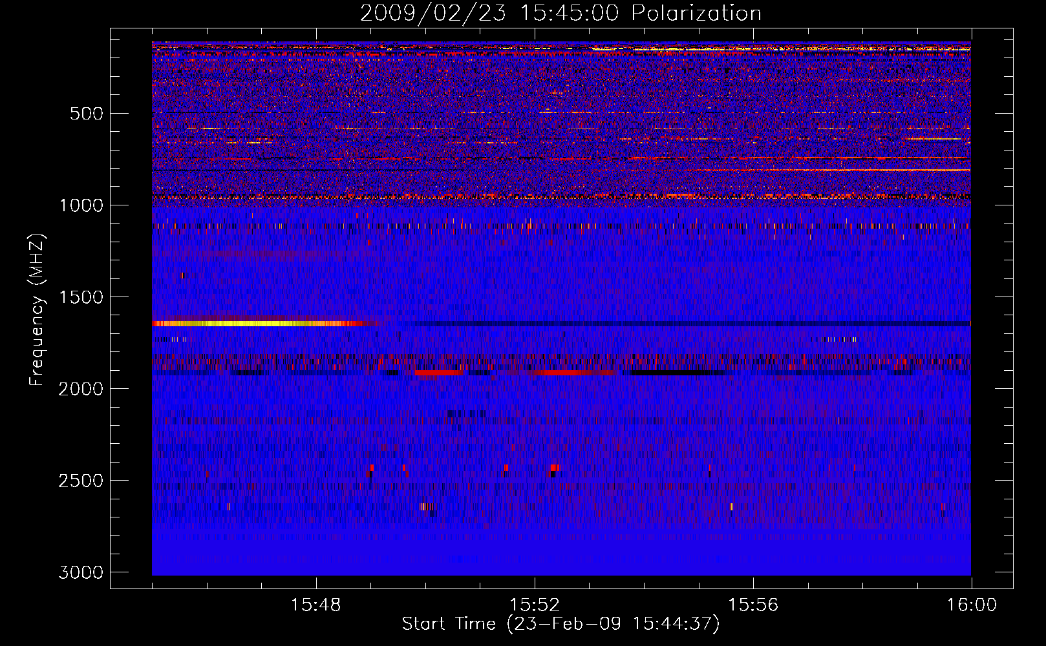Click the 1500 frequency tick label
Viewport: 1046px width, 646px height.
click(x=81, y=297)
